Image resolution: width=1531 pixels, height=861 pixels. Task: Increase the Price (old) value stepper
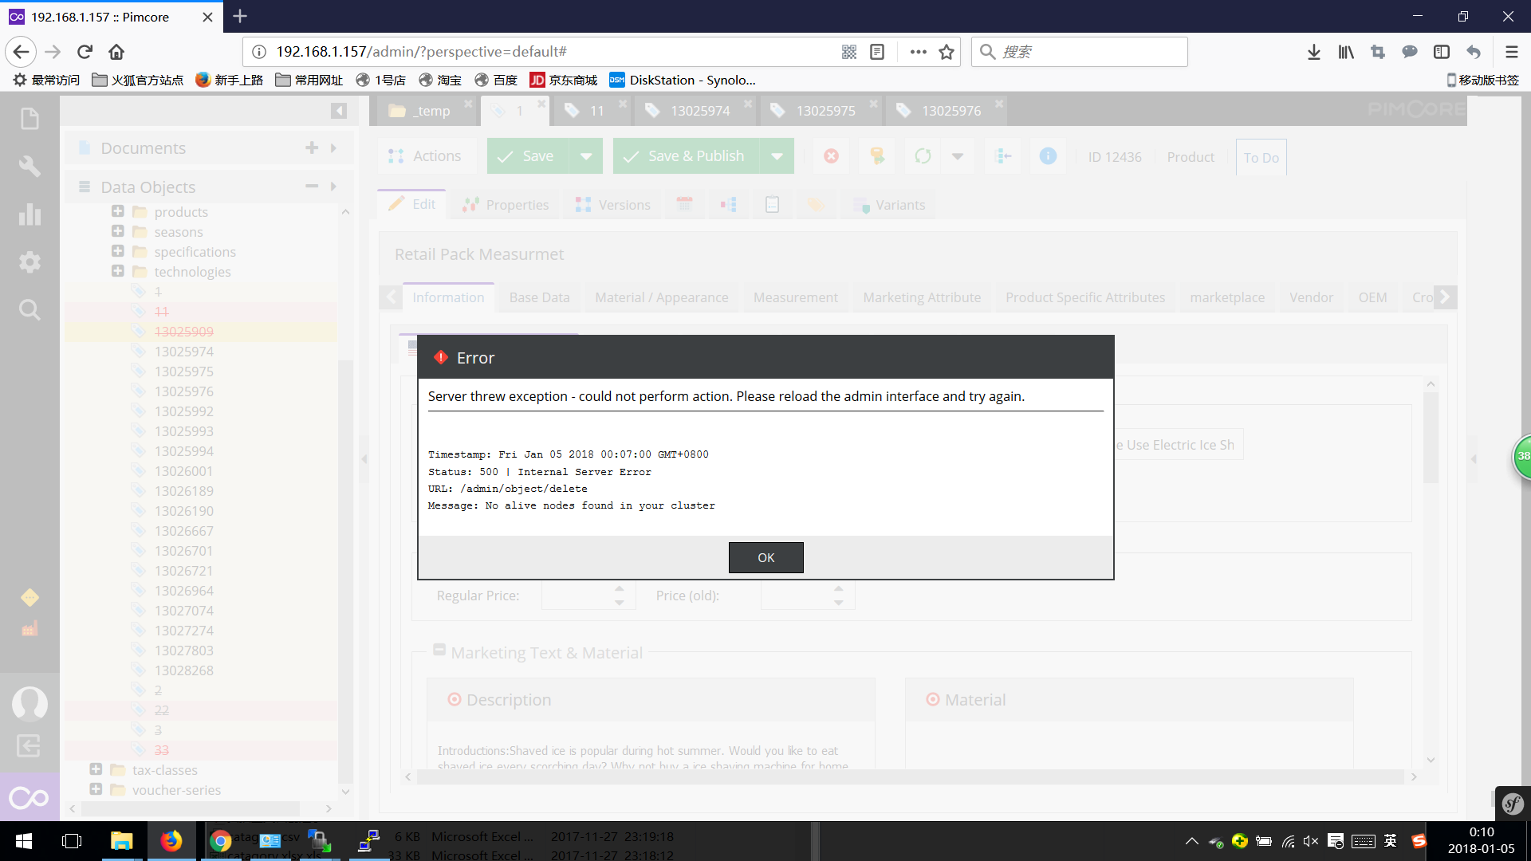[x=839, y=589]
